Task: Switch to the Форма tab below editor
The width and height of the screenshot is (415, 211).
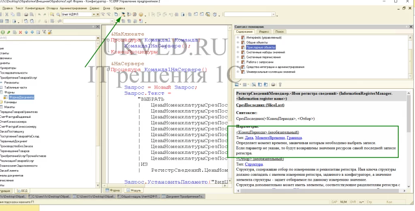Action: click(112, 190)
